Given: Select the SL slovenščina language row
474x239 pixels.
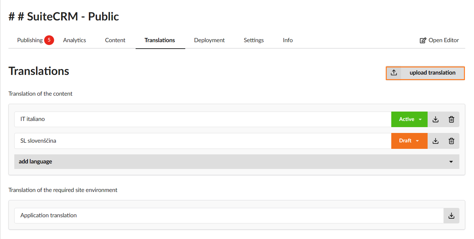Looking at the screenshot, I should pyautogui.click(x=203, y=141).
